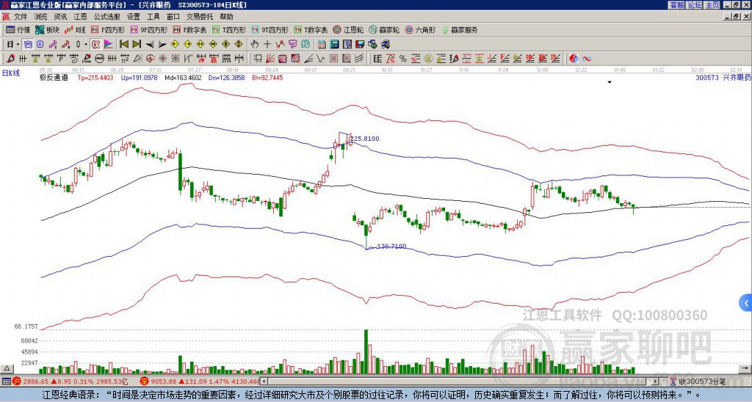This screenshot has height=402, width=752.
Task: Open the T数字表 number table
Action: [311, 29]
